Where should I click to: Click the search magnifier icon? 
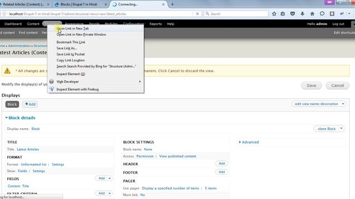coord(207,14)
